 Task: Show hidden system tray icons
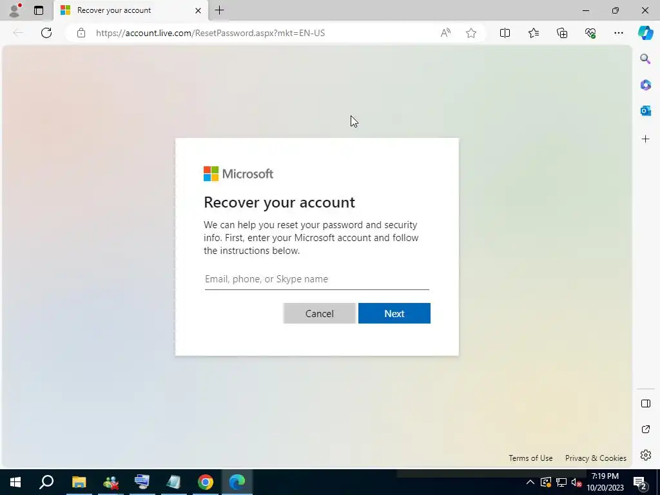[530, 482]
